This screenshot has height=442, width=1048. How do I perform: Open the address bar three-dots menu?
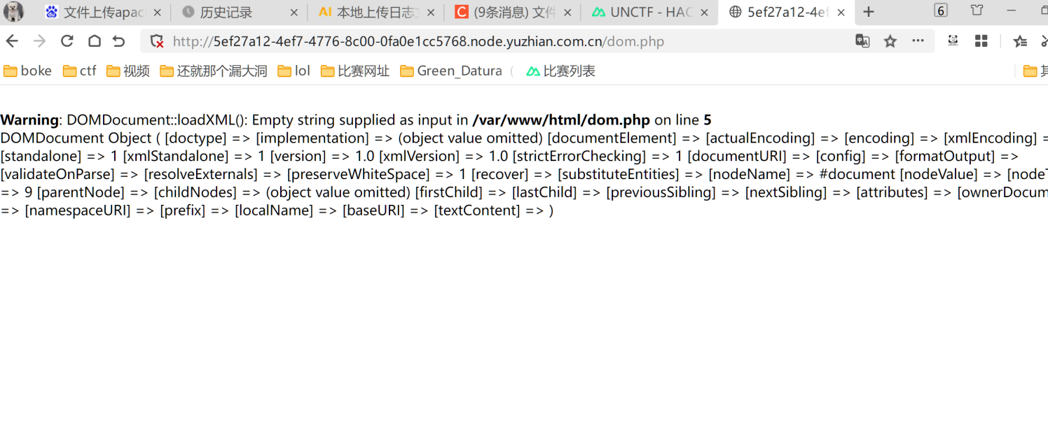pyautogui.click(x=918, y=41)
